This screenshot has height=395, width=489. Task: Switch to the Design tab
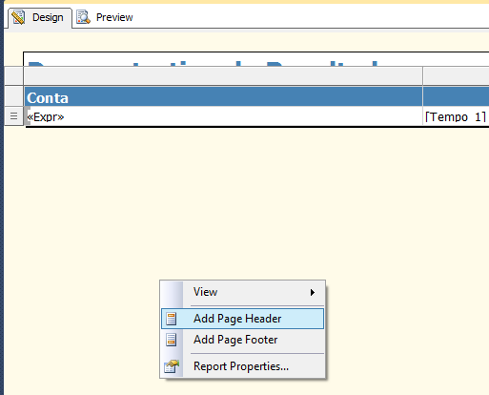tap(40, 17)
